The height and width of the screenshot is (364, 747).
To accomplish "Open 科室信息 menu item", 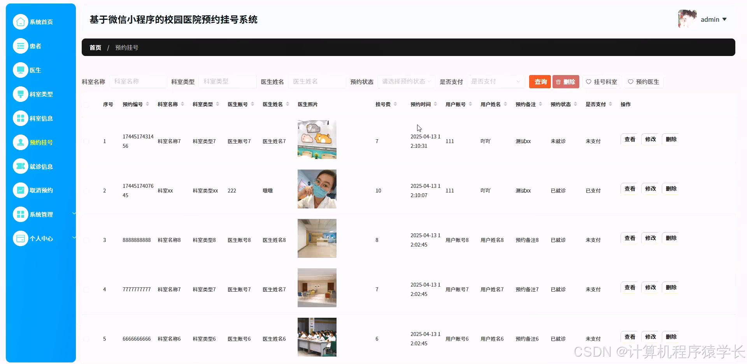I will click(x=41, y=118).
